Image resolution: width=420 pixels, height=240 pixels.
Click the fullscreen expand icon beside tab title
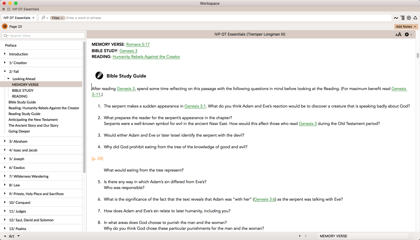[x=9, y=9]
